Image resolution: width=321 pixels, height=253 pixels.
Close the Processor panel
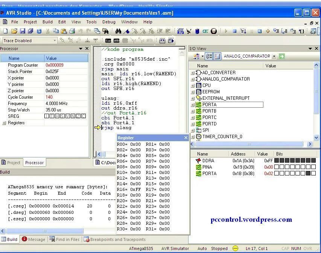click(x=87, y=49)
